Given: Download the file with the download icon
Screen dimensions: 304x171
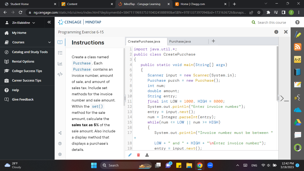Looking at the screenshot, I should [x=147, y=155].
